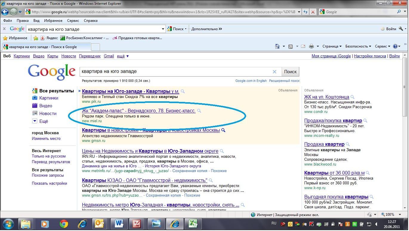Expand 'Ещё' in the left sidebar
Image resolution: width=409 pixels, height=231 pixels.
point(40,121)
